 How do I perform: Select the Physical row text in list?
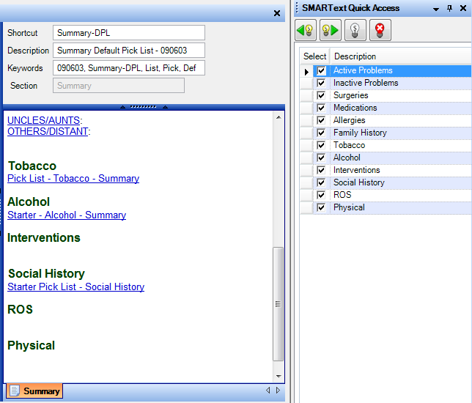tap(349, 207)
